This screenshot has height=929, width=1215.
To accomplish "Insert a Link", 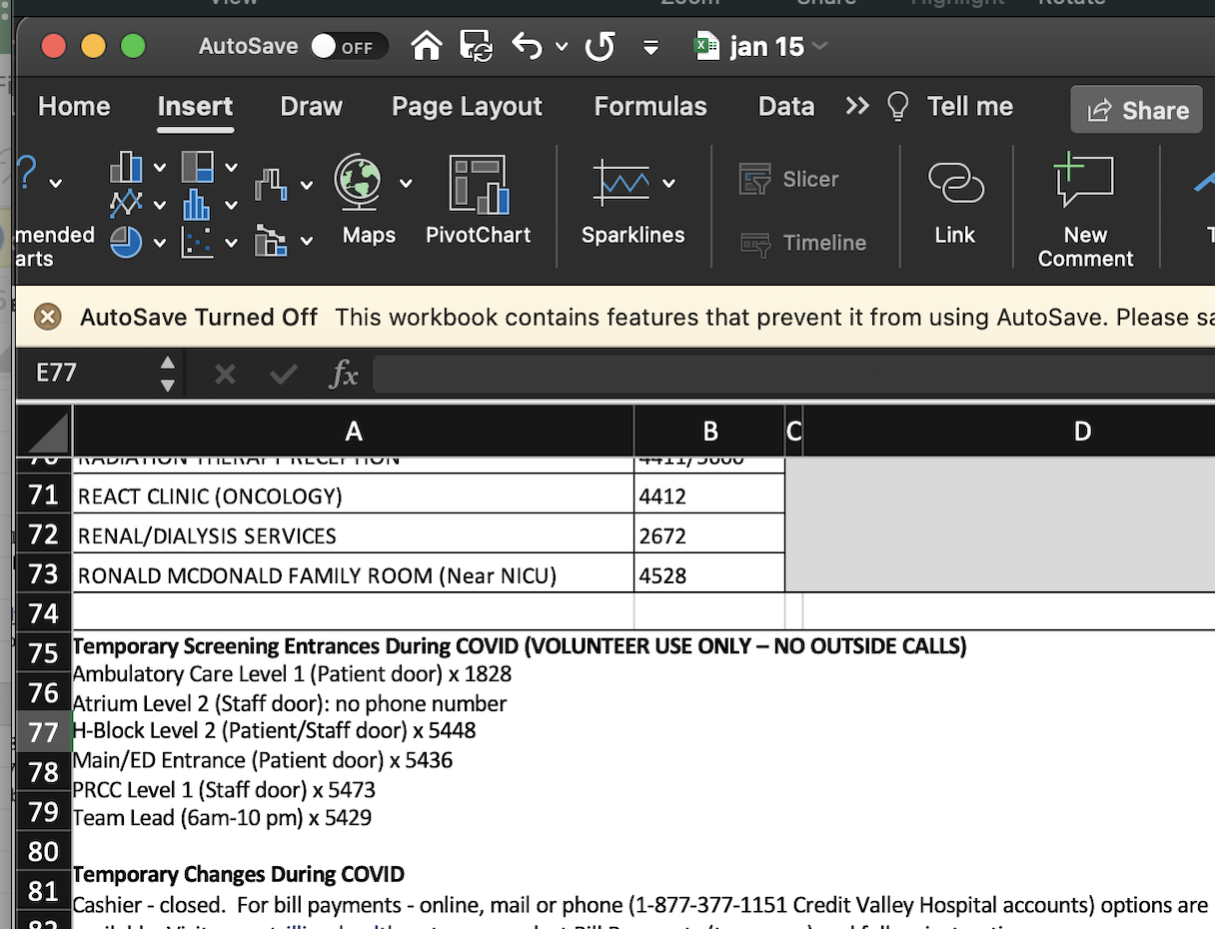I will (955, 202).
